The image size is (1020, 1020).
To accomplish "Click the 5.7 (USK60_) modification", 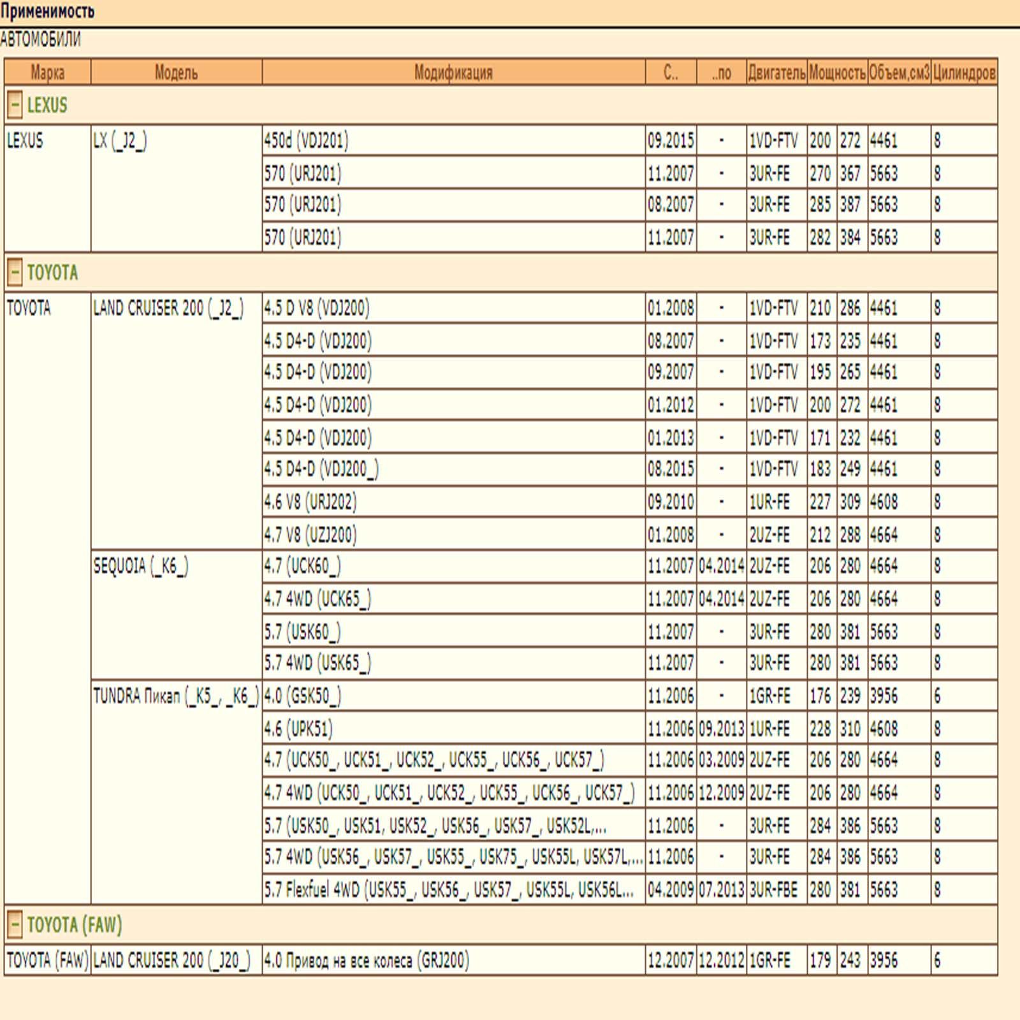I will pos(453,632).
